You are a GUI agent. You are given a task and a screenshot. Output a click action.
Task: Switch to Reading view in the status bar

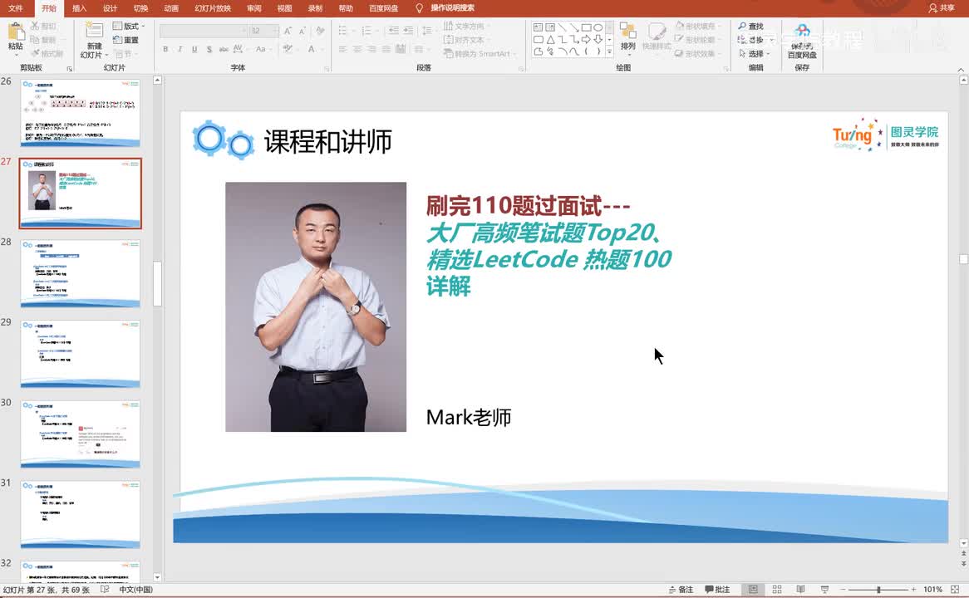(x=800, y=590)
